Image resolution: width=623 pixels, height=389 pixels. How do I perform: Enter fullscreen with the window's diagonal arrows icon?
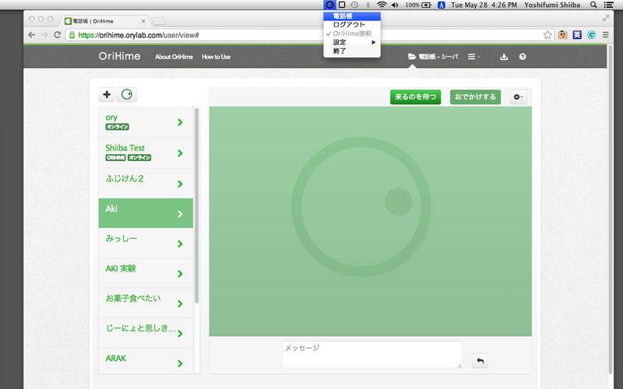606,18
